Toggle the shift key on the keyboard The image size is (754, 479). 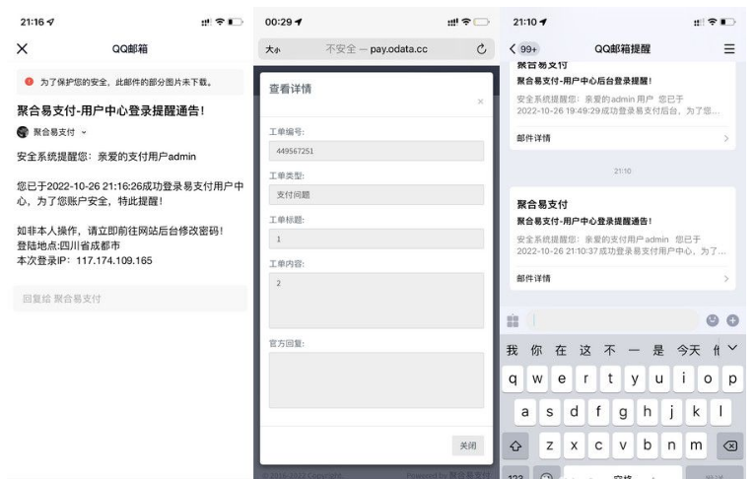click(x=515, y=445)
